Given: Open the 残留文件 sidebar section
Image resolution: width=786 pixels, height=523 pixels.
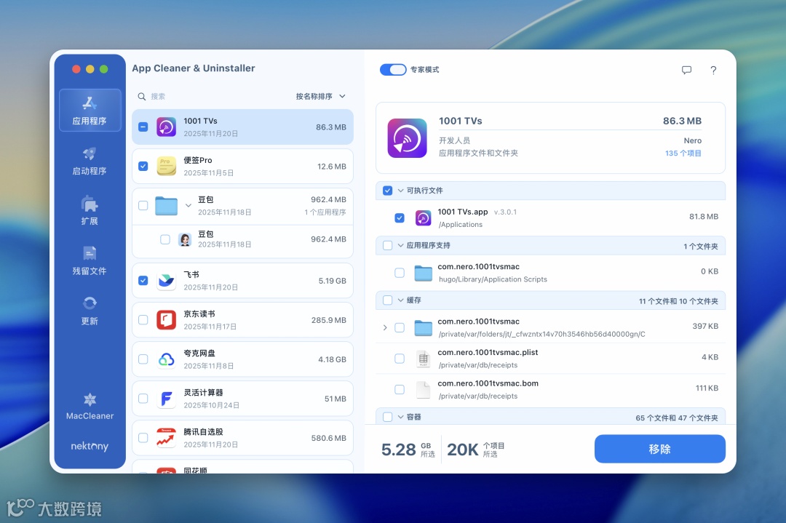Looking at the screenshot, I should [x=90, y=261].
